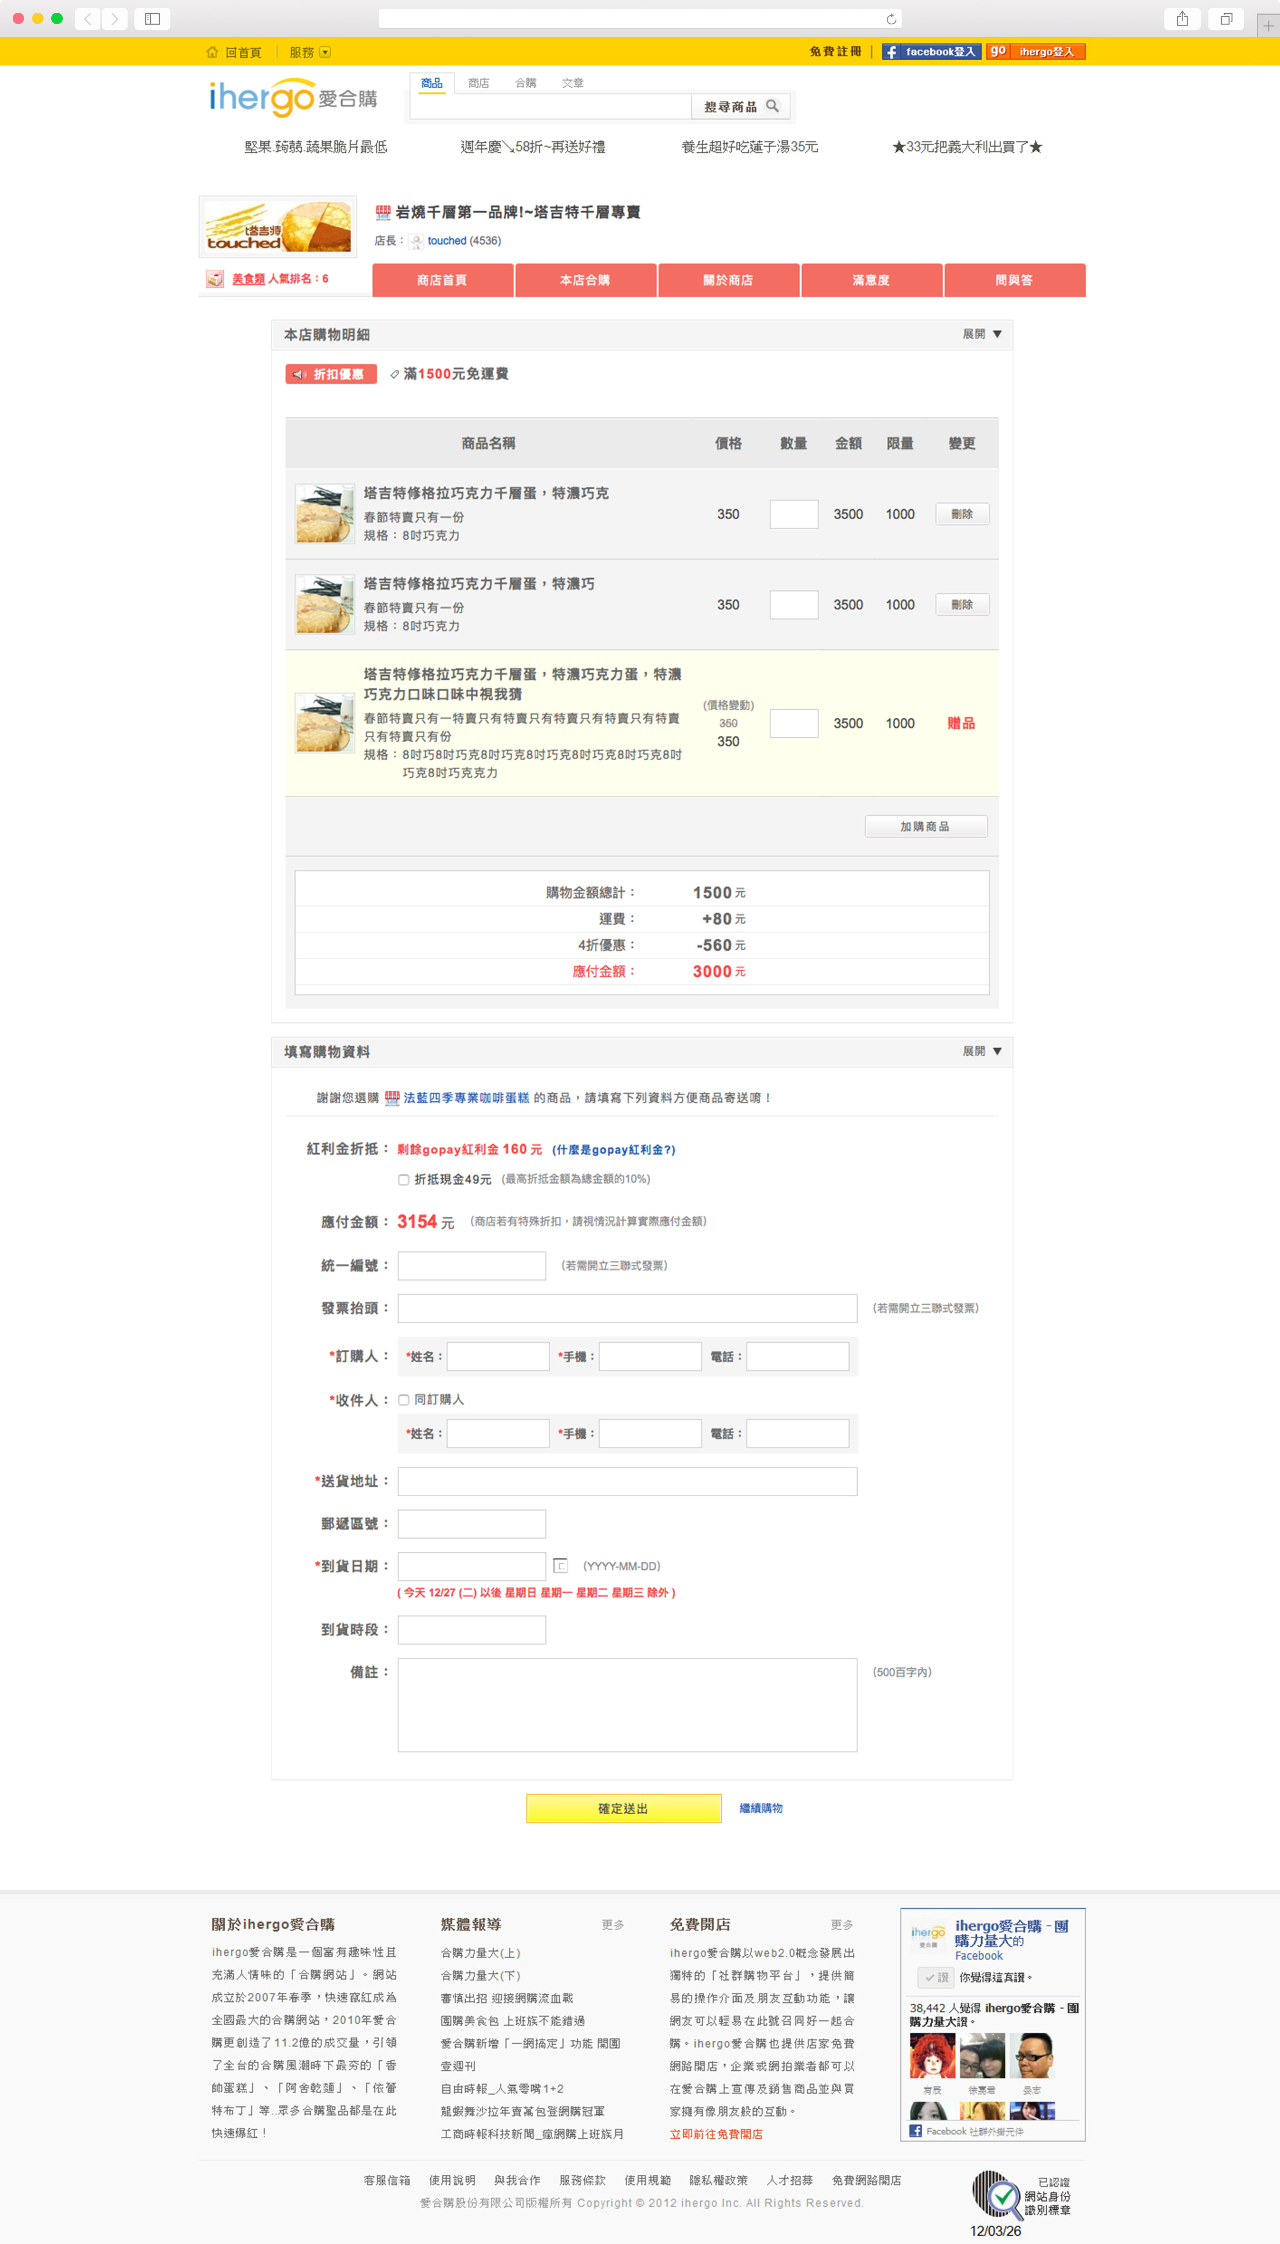Check the 折抵現金49元 checkbox
The width and height of the screenshot is (1280, 2244).
pos(404,1179)
